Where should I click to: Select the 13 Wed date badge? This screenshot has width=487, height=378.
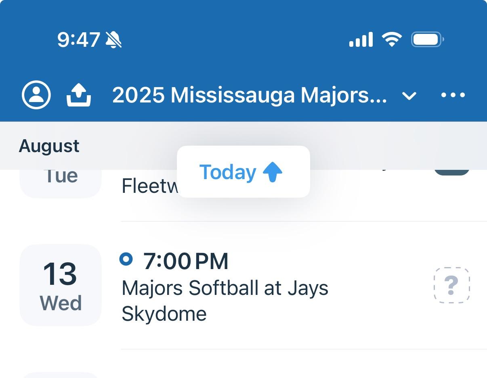tap(61, 285)
